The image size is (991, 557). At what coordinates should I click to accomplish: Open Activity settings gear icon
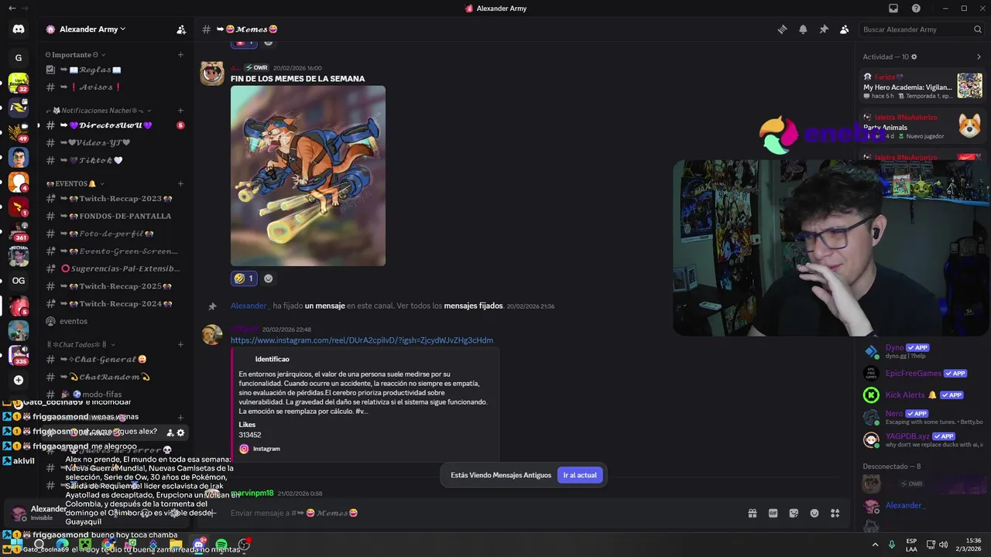pyautogui.click(x=914, y=56)
